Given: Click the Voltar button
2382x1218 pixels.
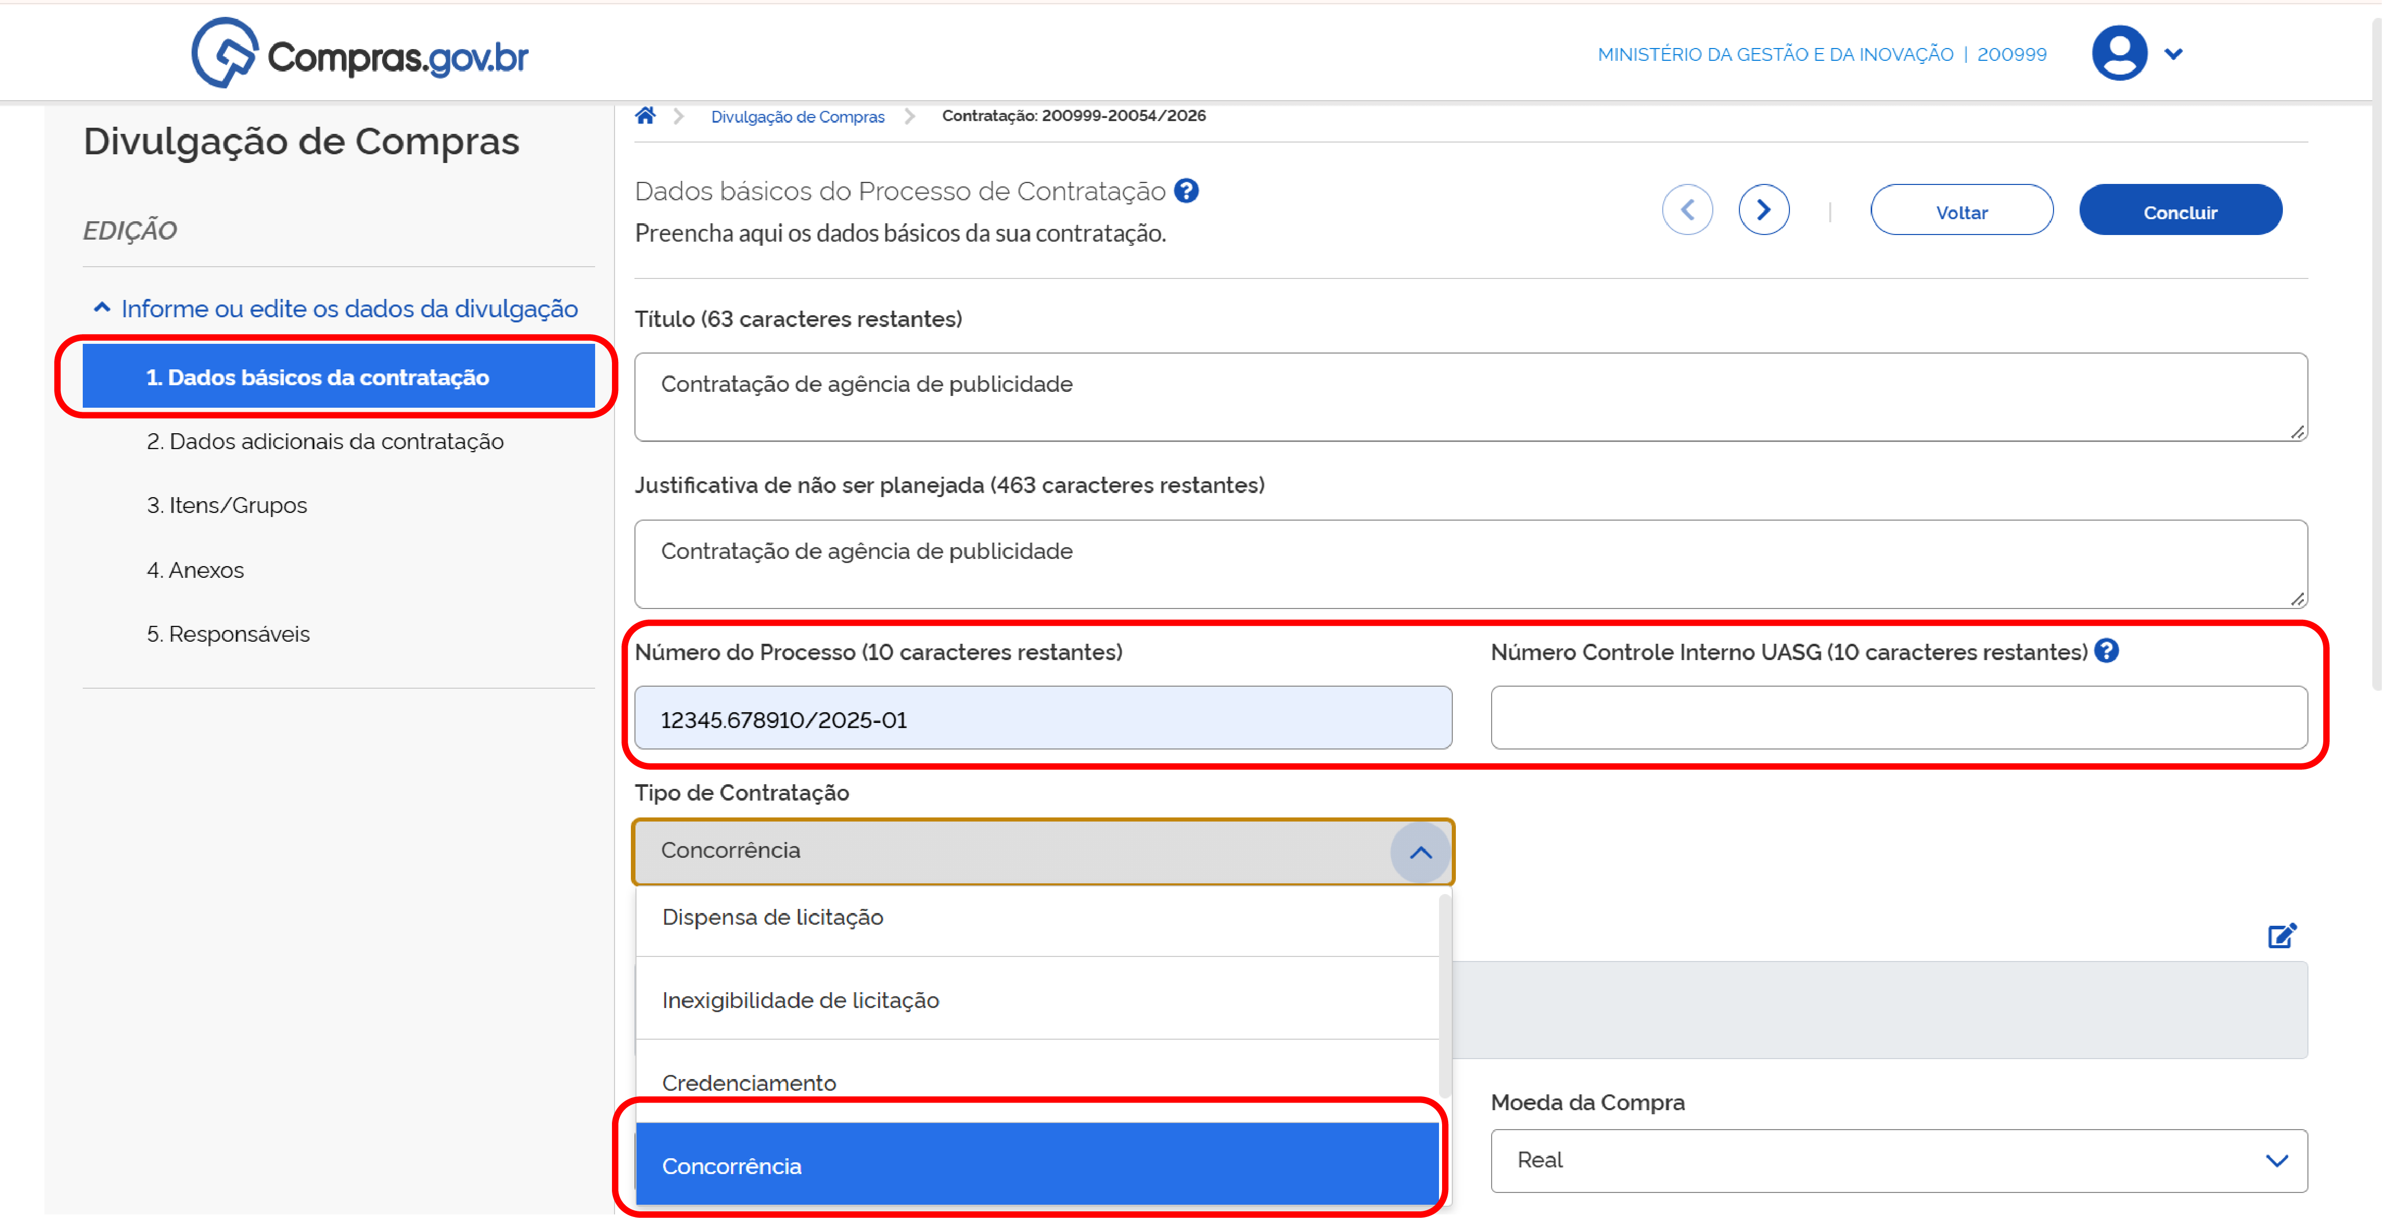Looking at the screenshot, I should 1961,211.
